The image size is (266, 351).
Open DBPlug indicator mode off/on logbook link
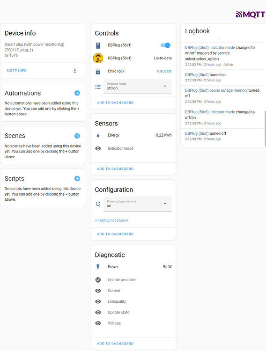coord(210,112)
